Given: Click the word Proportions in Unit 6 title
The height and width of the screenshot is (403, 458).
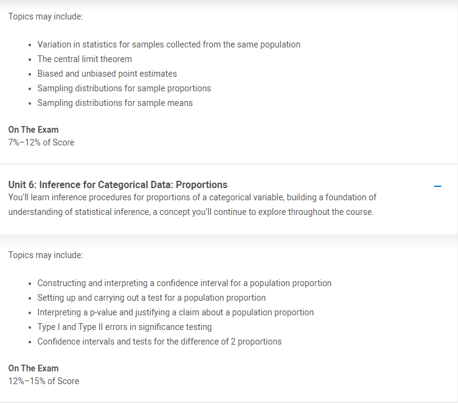Looking at the screenshot, I should click(201, 184).
